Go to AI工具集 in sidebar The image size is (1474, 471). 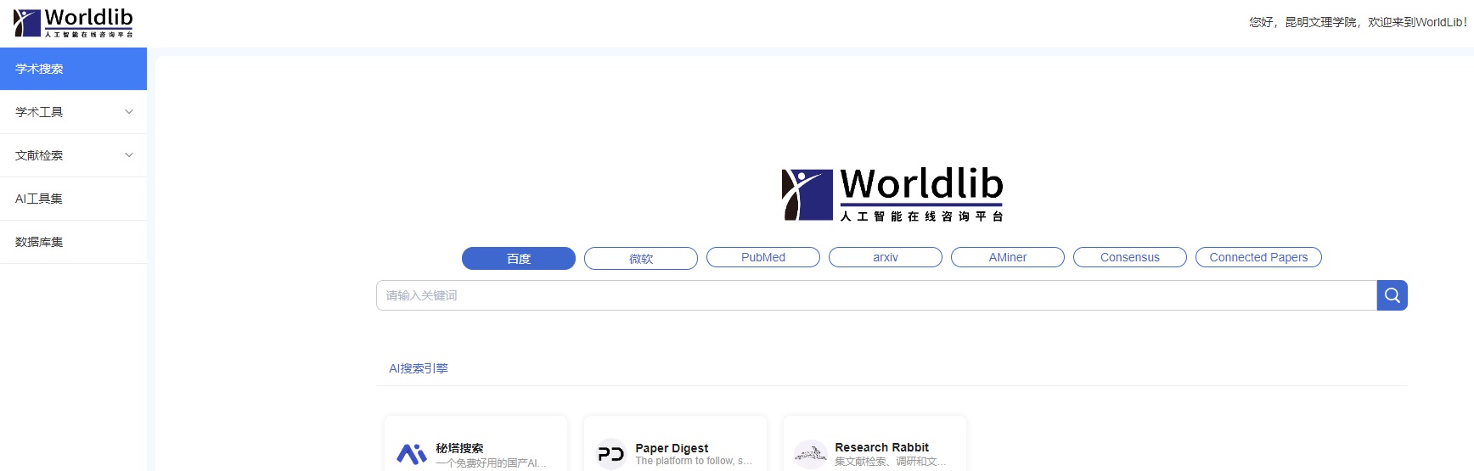(x=73, y=199)
